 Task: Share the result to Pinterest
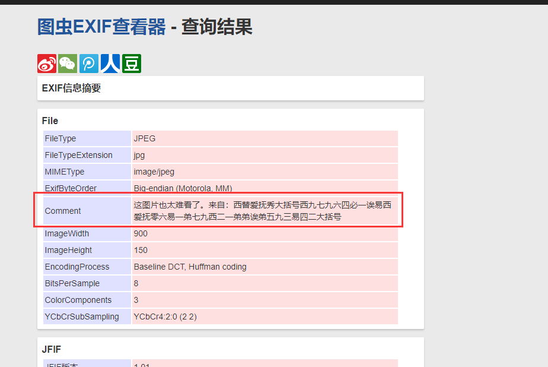coord(88,63)
